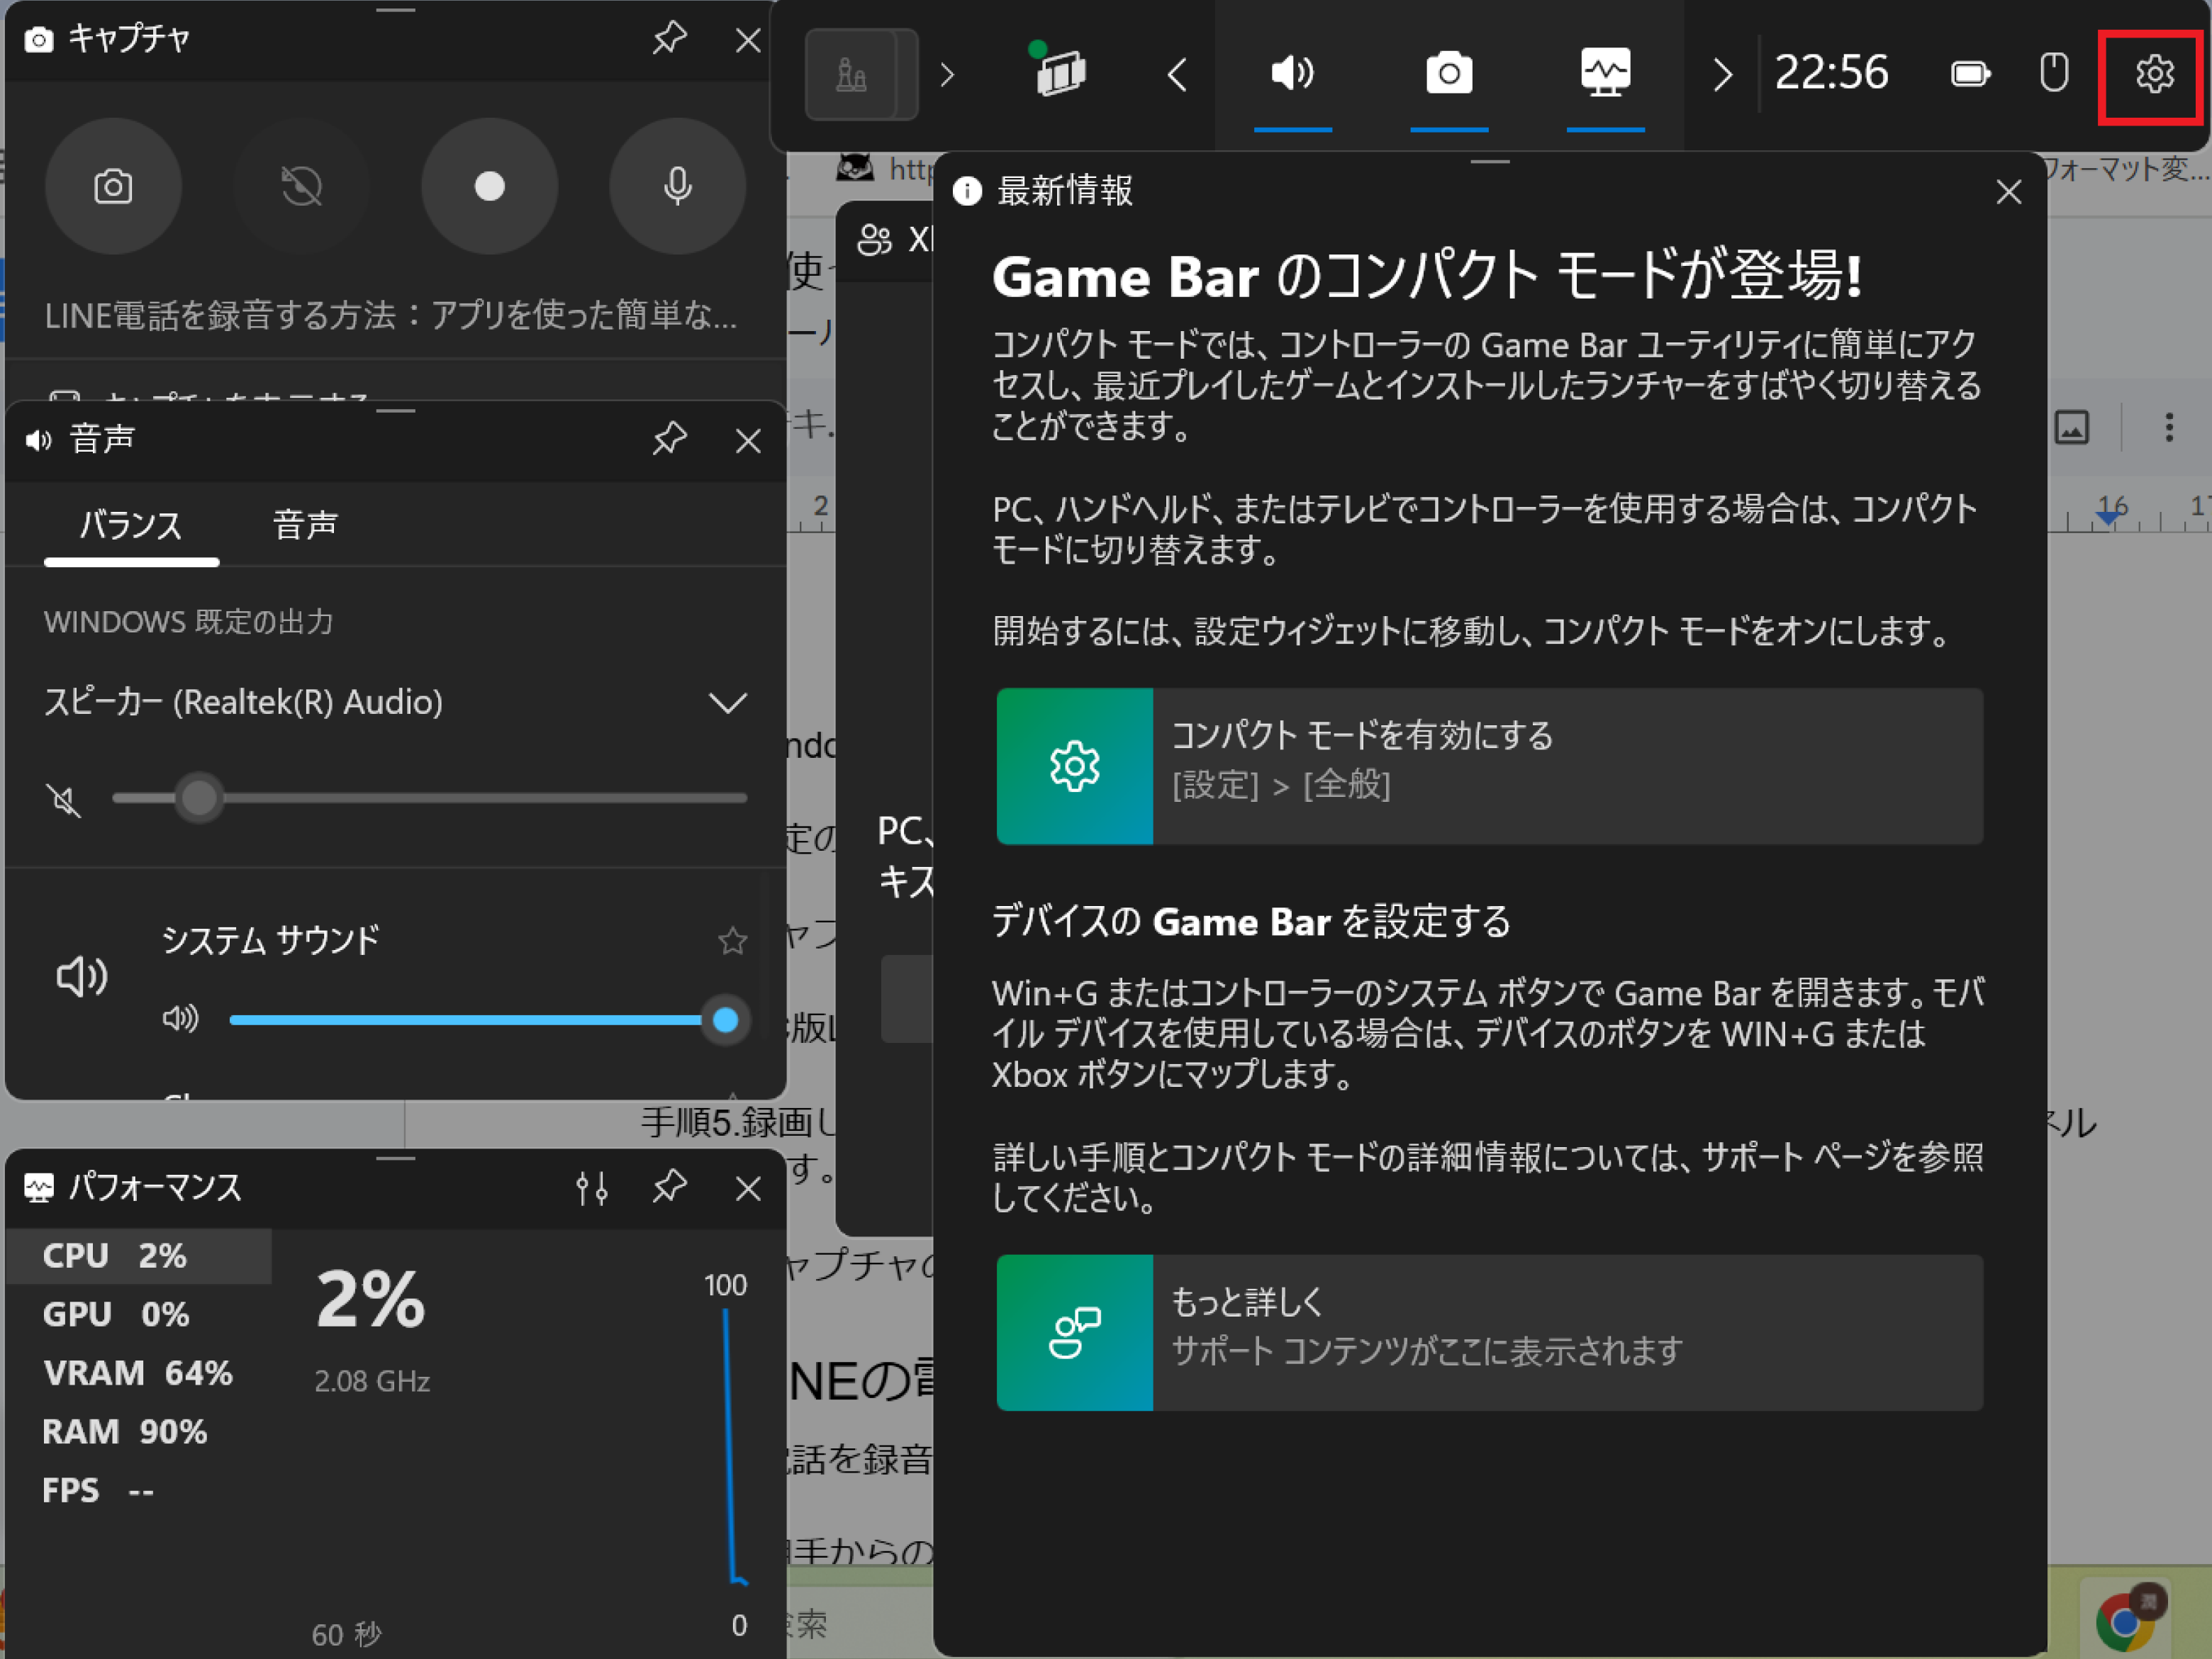This screenshot has width=2212, height=1659.
Task: Click the パフォーマンス widget title icon
Action: click(38, 1187)
